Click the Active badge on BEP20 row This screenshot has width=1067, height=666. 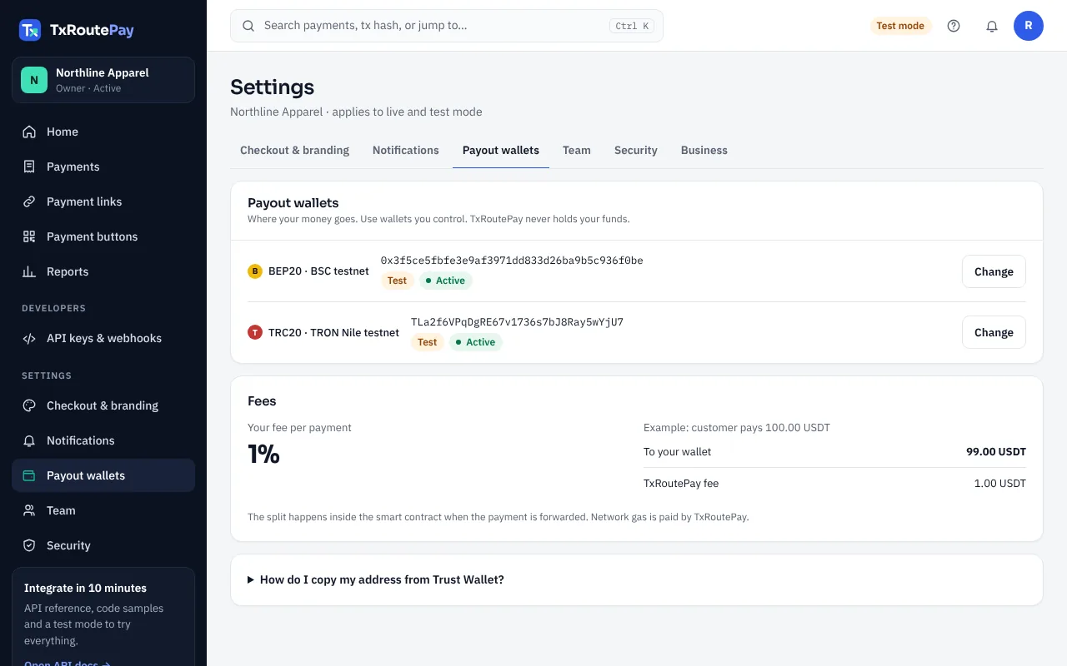[x=446, y=281]
